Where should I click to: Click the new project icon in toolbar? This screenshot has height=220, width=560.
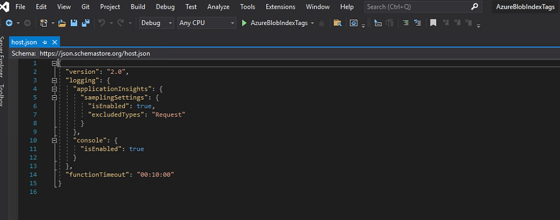point(43,23)
